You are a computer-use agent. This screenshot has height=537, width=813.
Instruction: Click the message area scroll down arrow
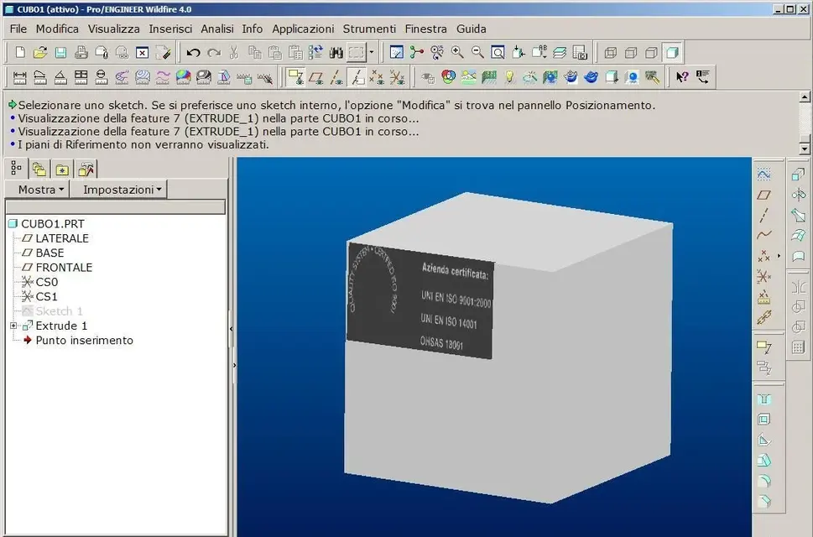coord(805,148)
